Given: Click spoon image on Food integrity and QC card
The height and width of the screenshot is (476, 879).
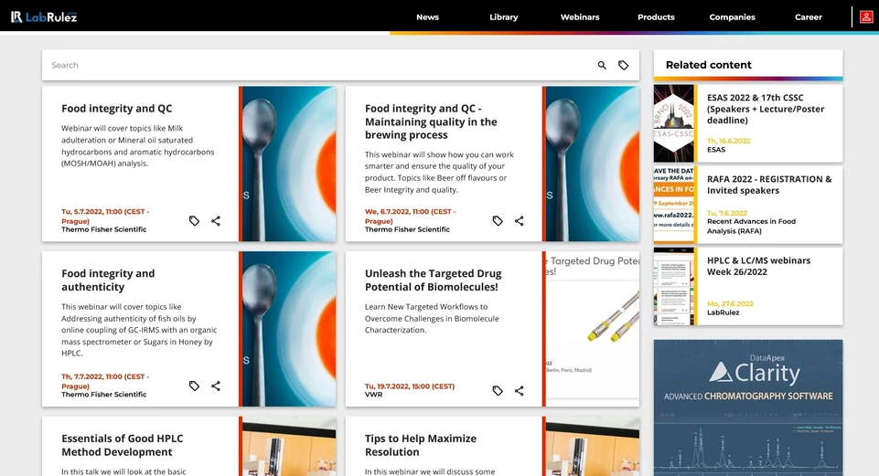Looking at the screenshot, I should [289, 164].
